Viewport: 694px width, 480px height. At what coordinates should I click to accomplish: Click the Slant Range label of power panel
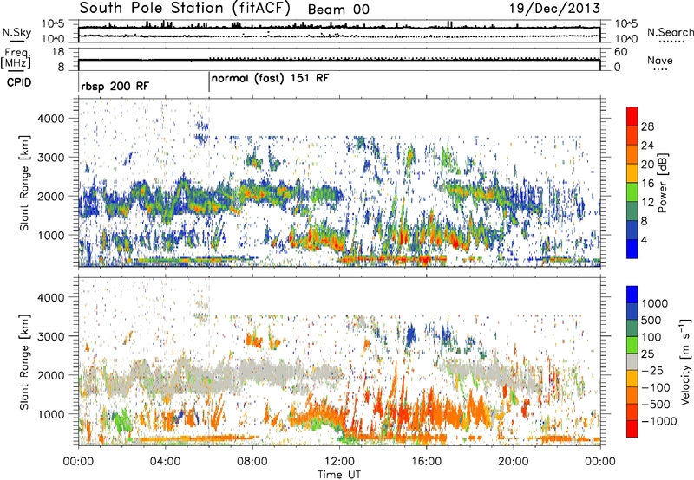(x=24, y=183)
